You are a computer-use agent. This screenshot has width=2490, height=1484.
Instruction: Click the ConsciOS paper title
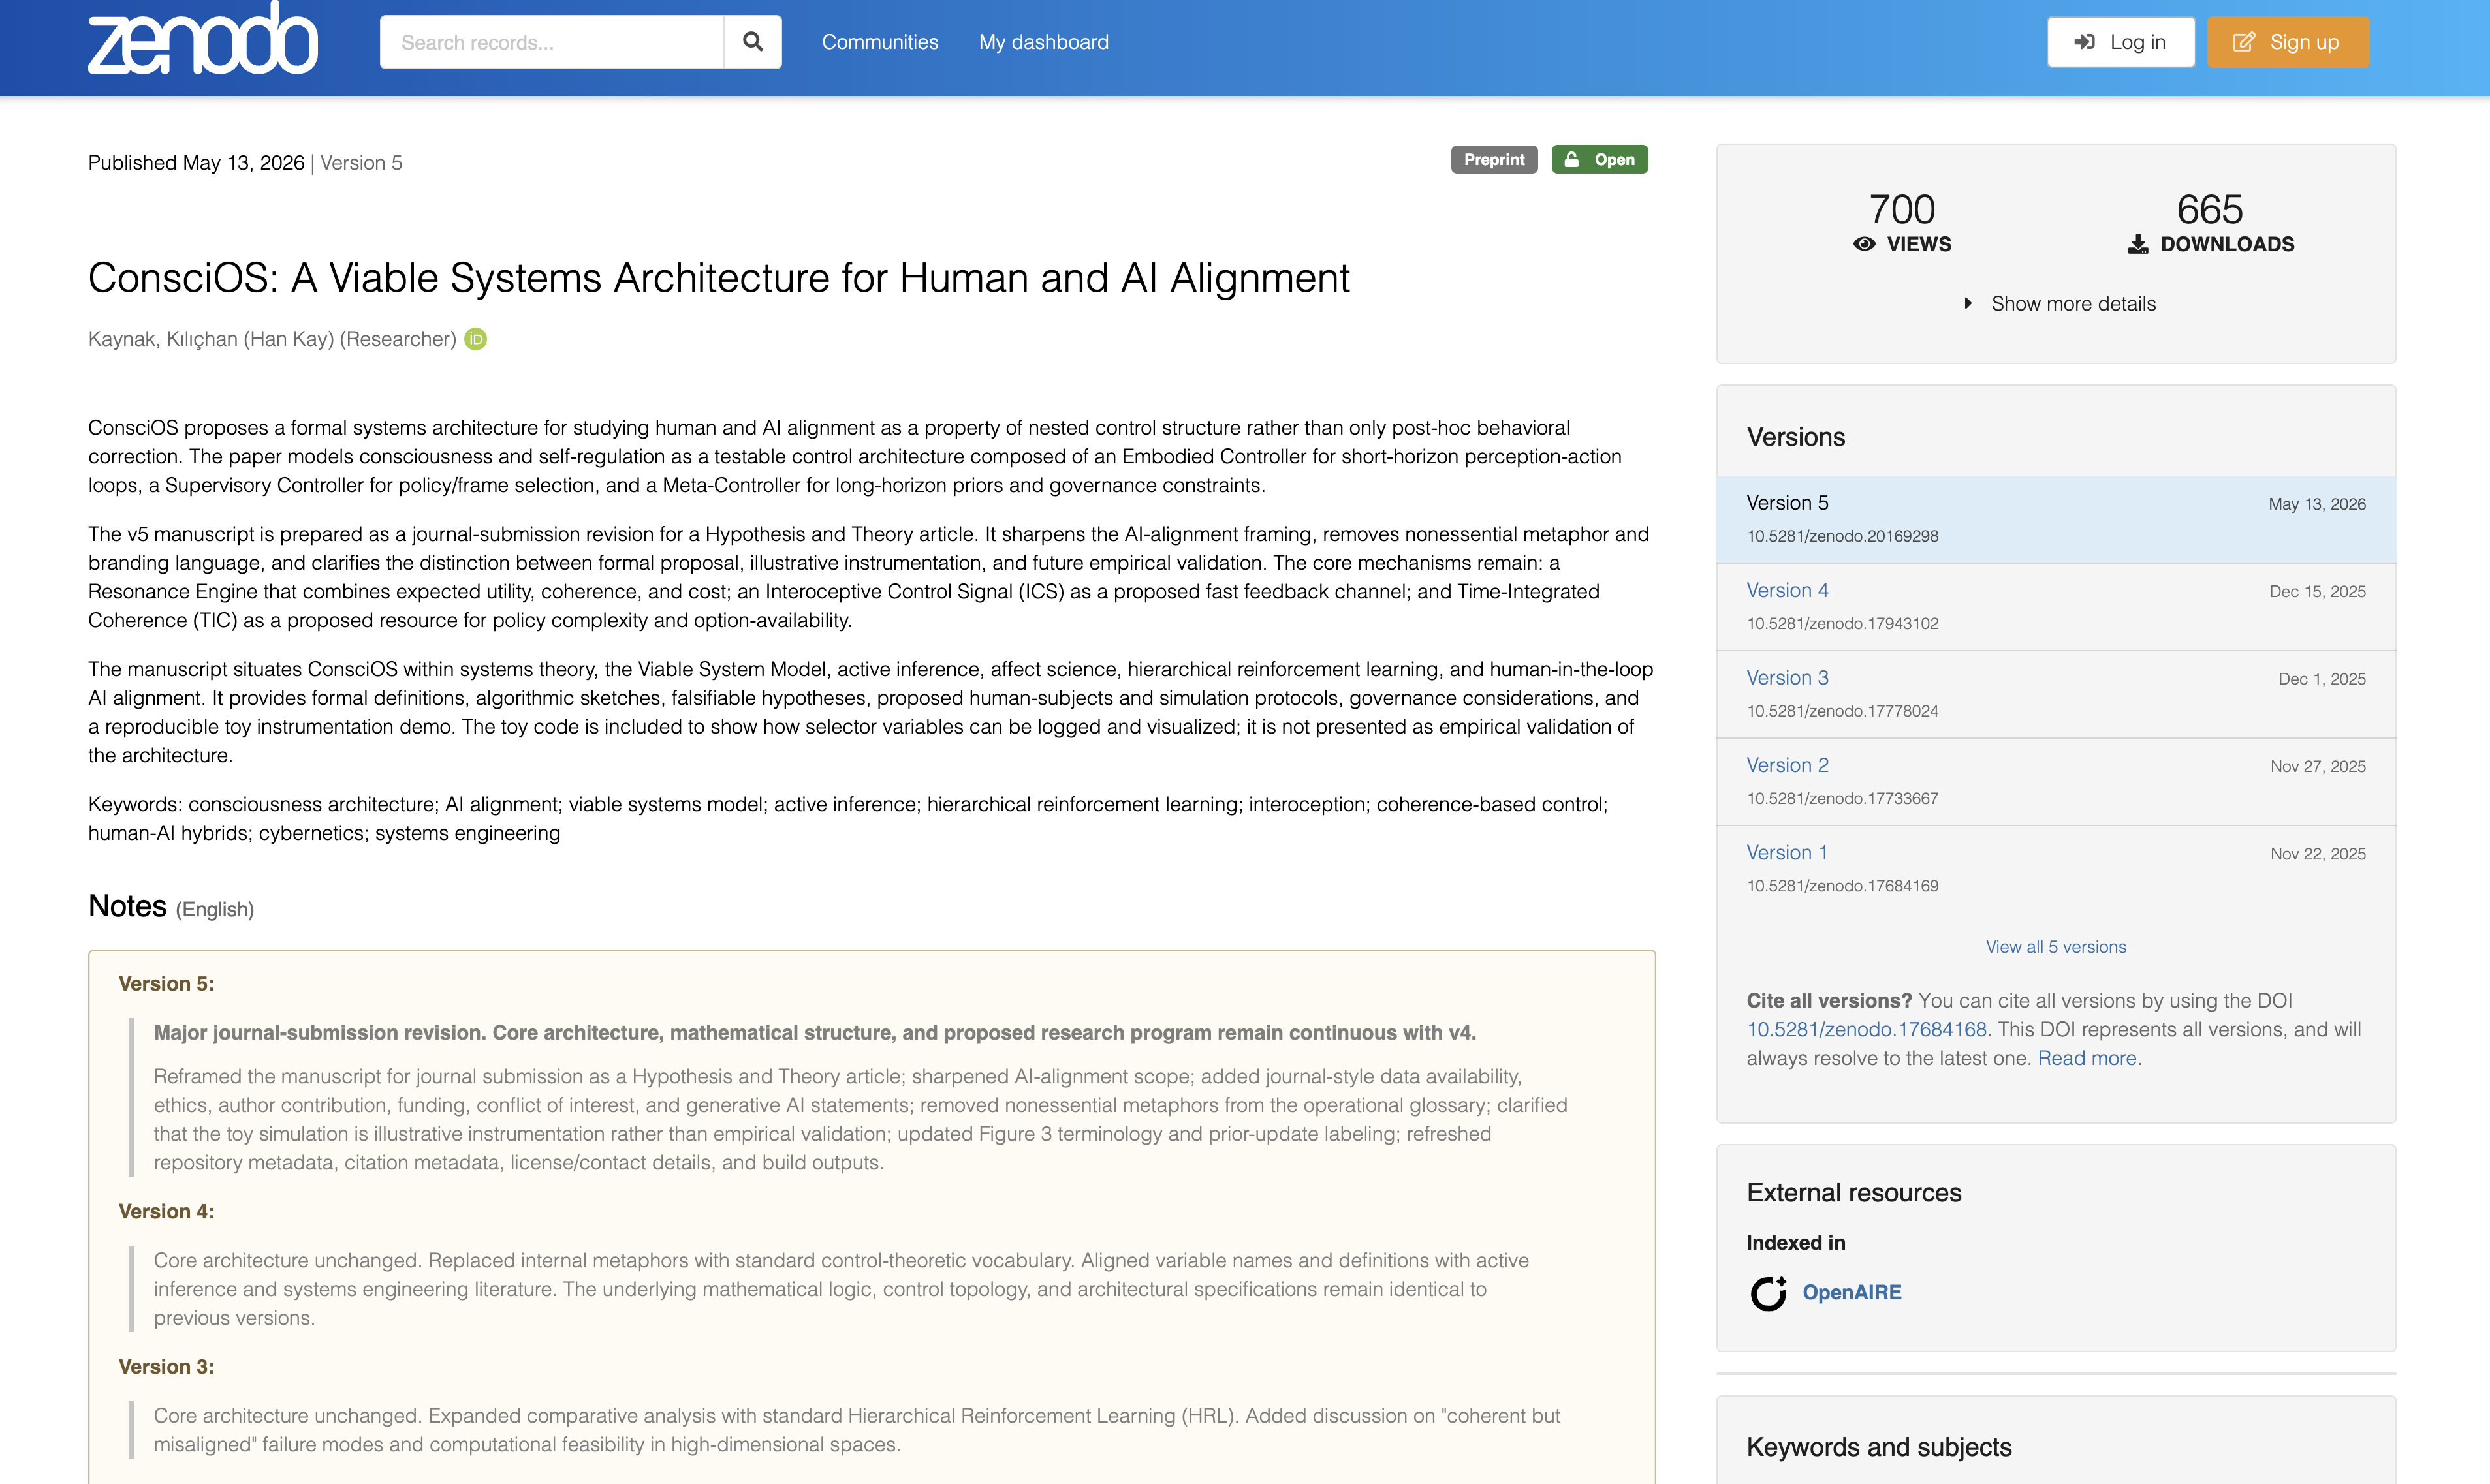[x=718, y=278]
